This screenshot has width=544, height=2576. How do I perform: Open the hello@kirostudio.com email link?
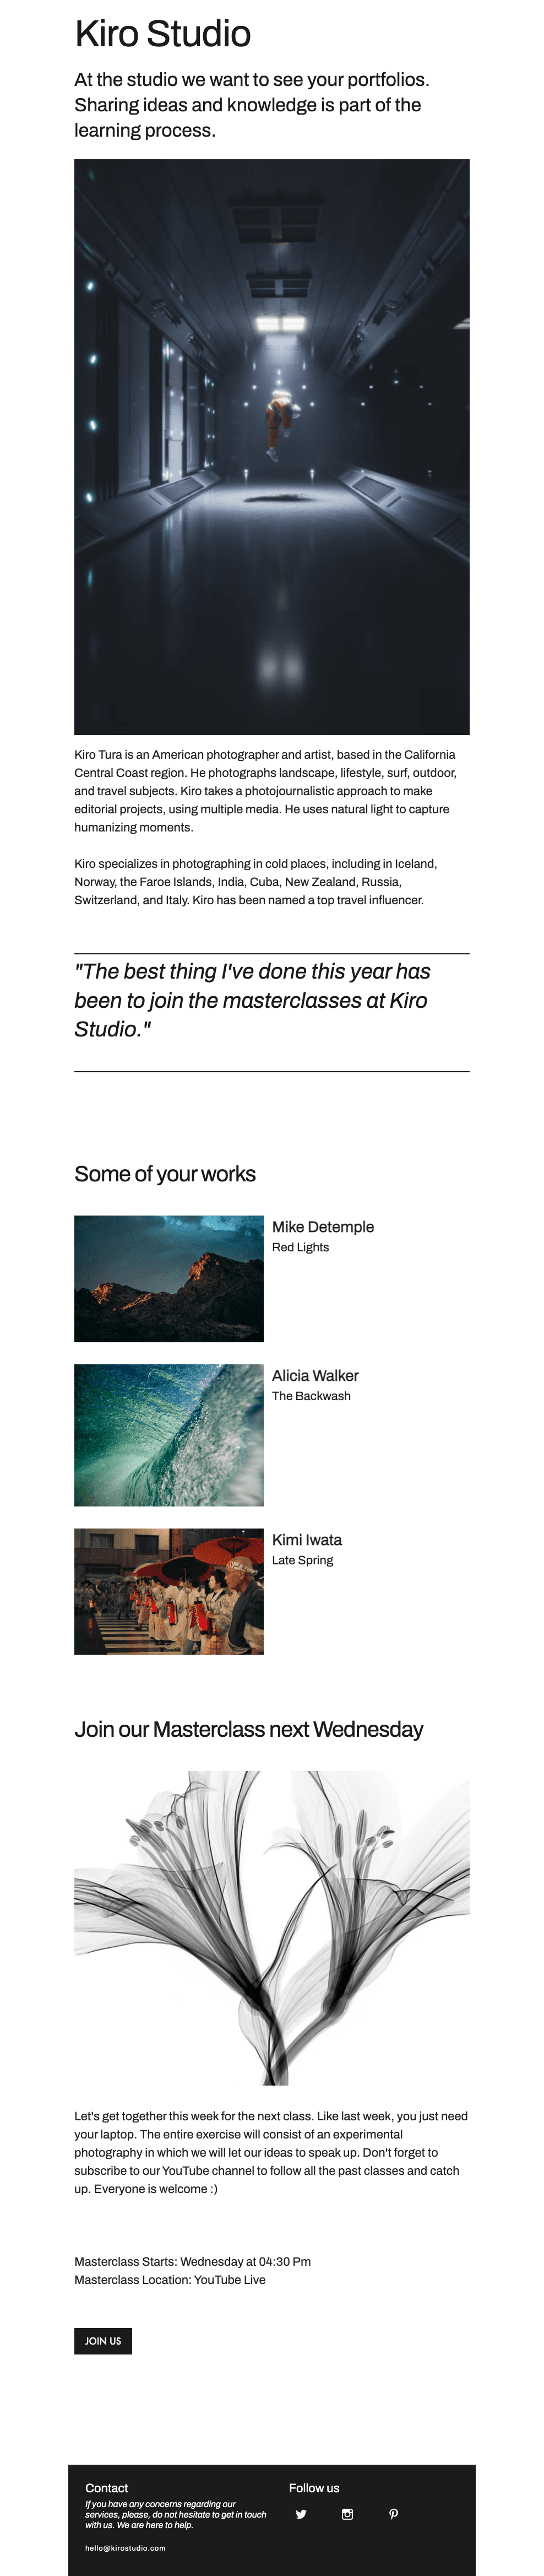click(x=125, y=2548)
